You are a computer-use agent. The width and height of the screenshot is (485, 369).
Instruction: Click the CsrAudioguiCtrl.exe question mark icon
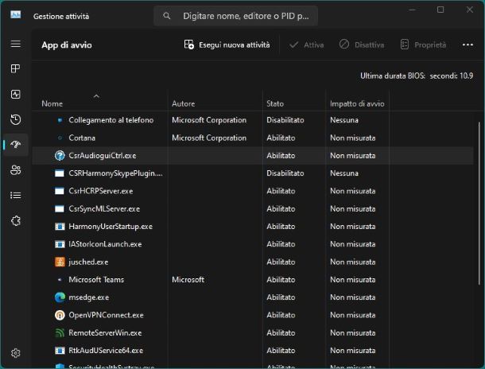[x=60, y=156]
